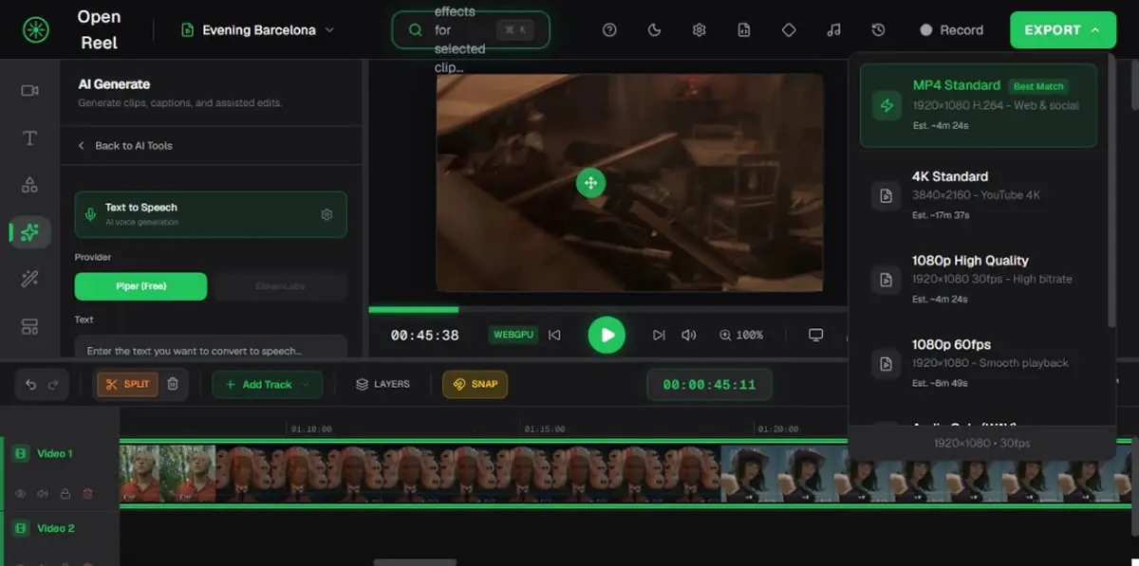Screen dimensions: 1139x566
Task: Click the chart file icon in top bar
Action: point(744,30)
